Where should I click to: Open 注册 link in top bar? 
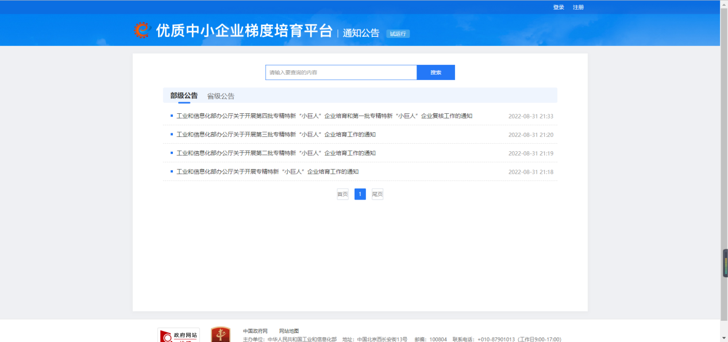click(x=578, y=7)
